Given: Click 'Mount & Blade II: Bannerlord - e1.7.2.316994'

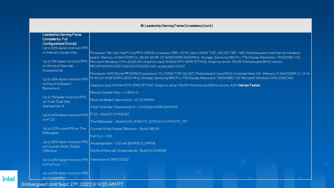Looking at the screenshot, I should tap(122, 100).
